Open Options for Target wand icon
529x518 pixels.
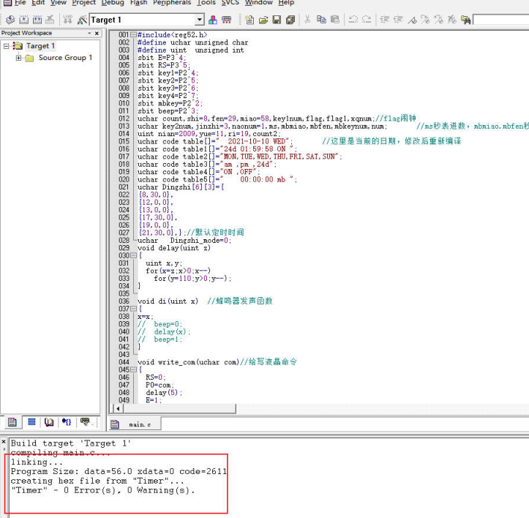82,20
